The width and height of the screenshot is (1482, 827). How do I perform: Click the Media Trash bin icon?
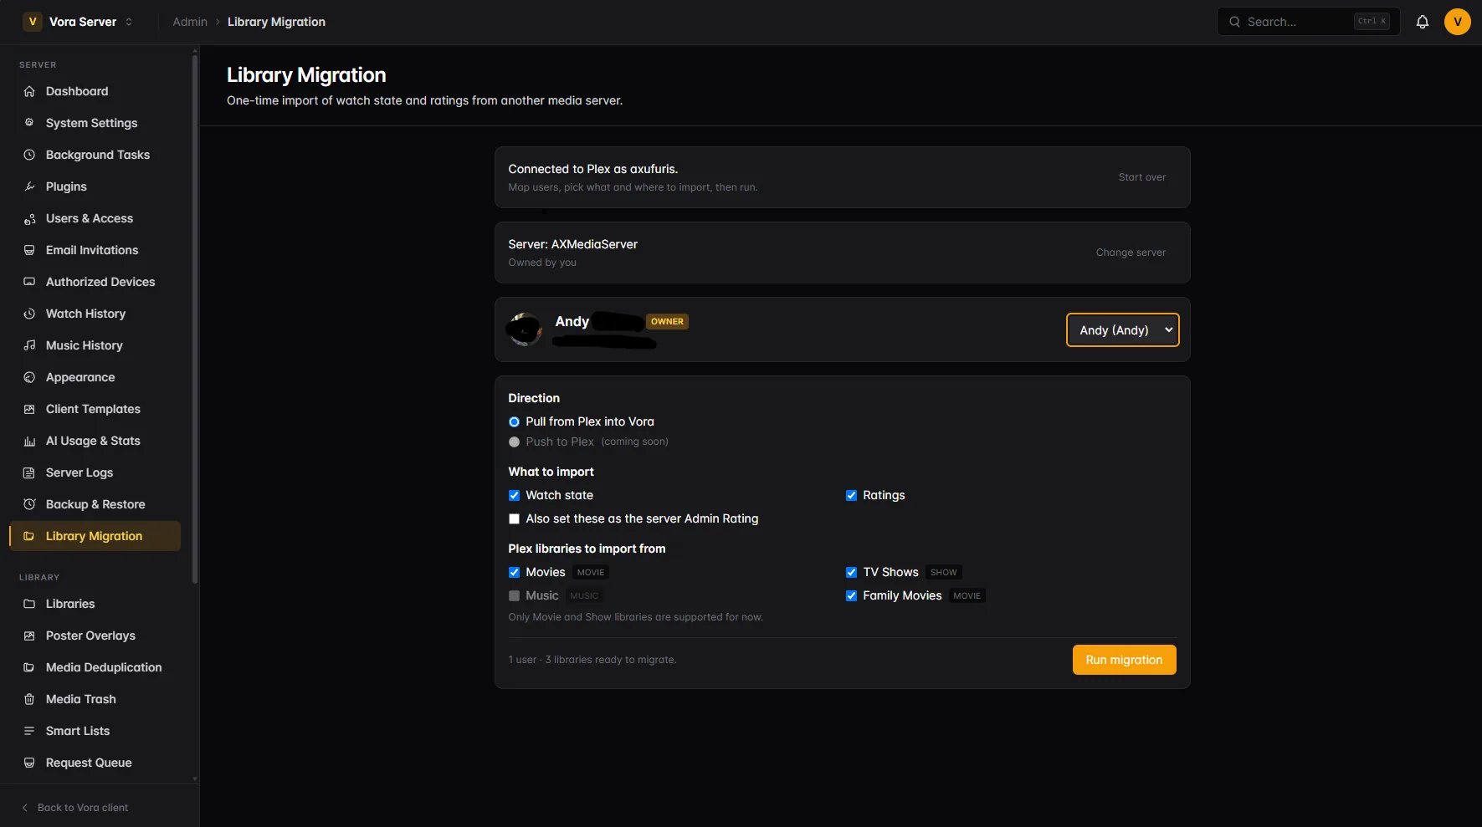[x=29, y=699]
